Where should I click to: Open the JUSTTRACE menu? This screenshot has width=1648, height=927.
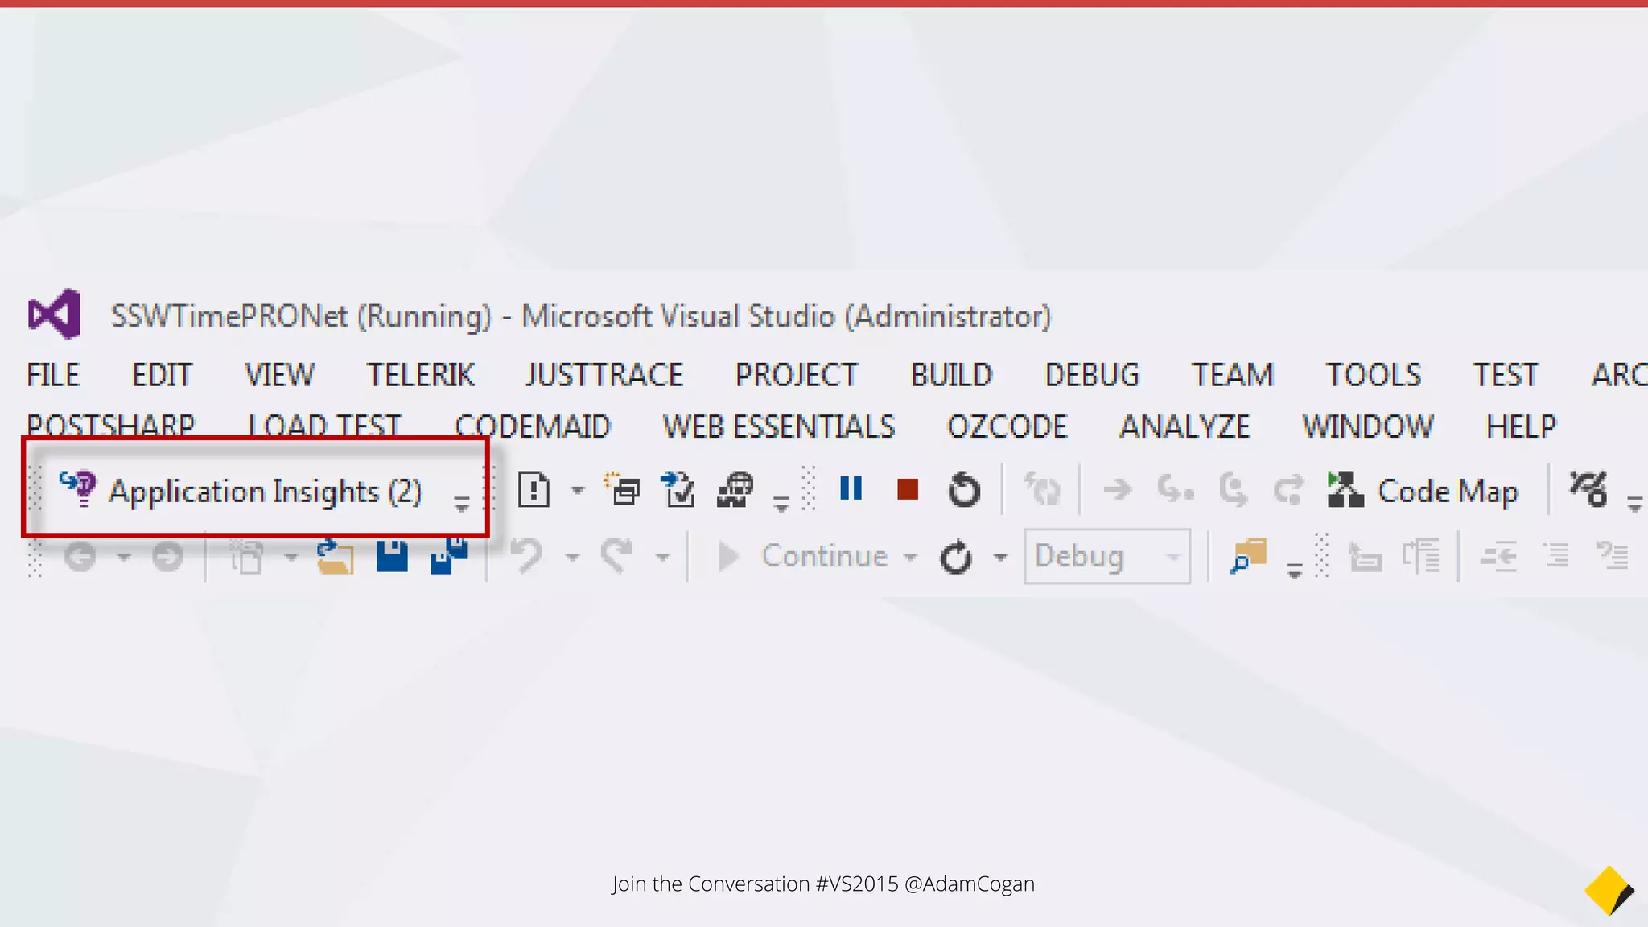click(x=604, y=375)
